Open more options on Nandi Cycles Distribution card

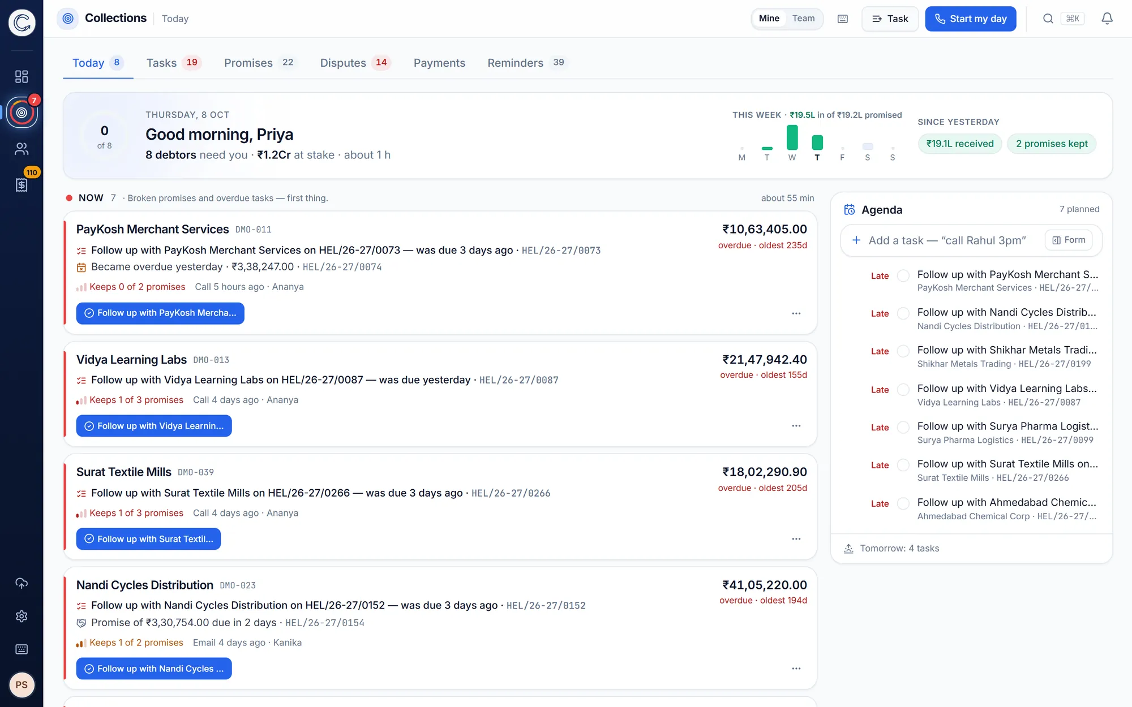(x=796, y=669)
